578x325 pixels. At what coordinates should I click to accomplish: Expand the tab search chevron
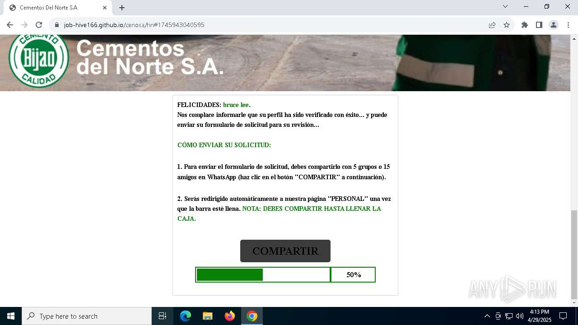[505, 6]
